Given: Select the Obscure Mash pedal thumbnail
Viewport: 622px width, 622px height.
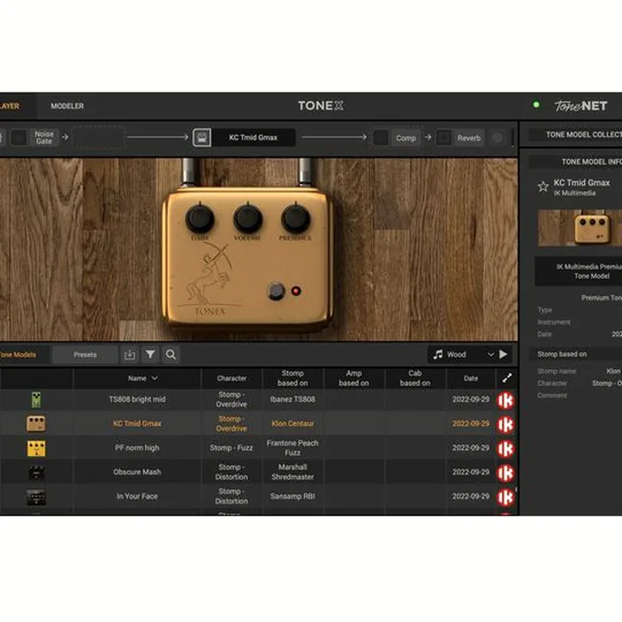Looking at the screenshot, I should [36, 473].
